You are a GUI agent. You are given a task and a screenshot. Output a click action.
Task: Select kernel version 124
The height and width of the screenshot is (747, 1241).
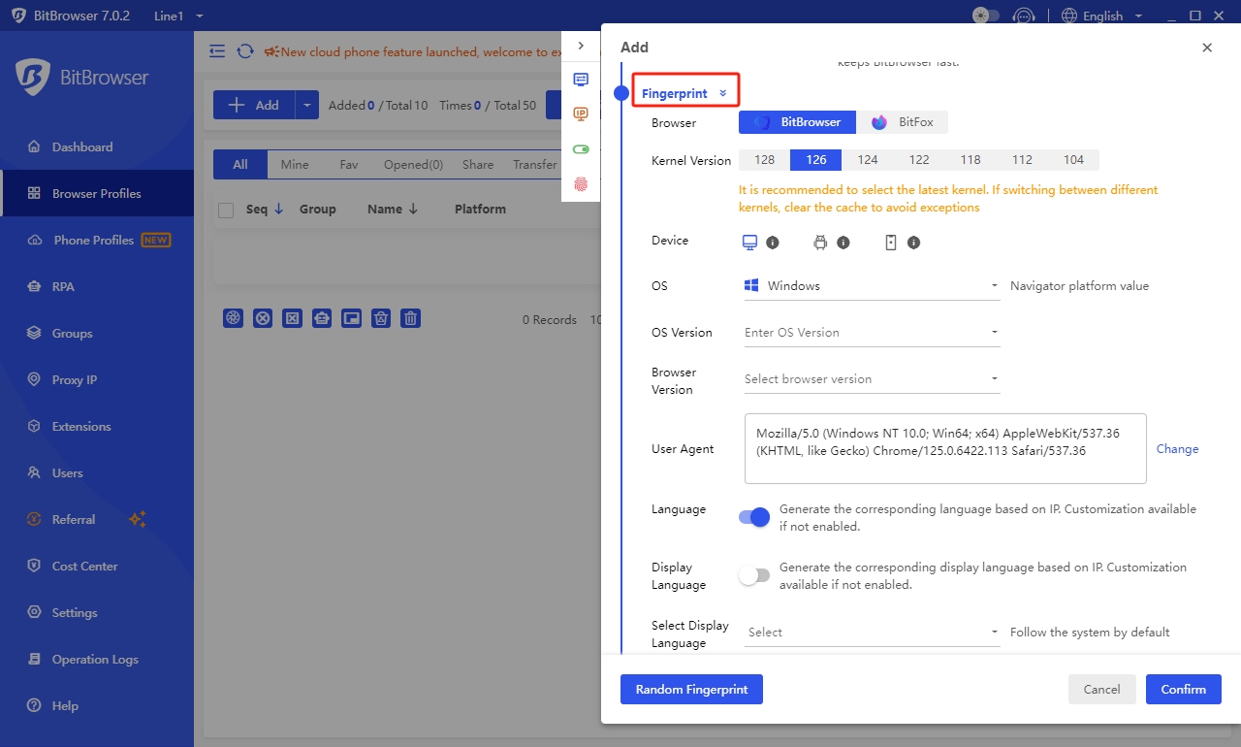click(867, 160)
